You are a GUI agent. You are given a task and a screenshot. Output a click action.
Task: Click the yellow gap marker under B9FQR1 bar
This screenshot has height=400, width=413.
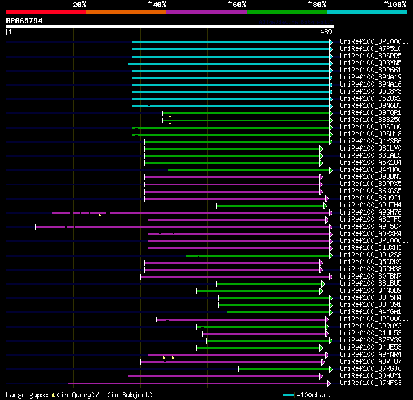[x=170, y=116]
